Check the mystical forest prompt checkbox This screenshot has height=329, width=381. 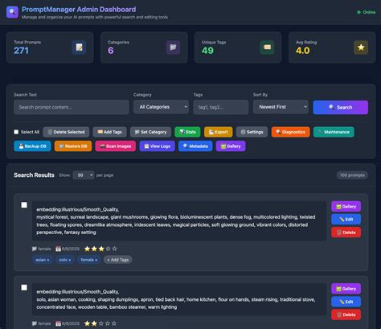pos(24,205)
